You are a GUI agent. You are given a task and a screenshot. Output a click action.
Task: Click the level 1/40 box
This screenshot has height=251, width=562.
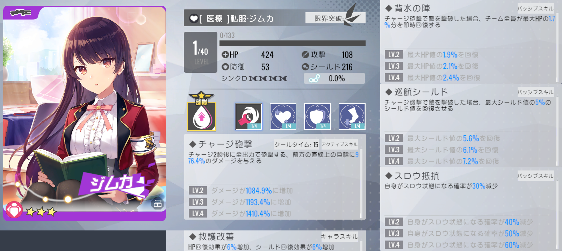(x=201, y=52)
